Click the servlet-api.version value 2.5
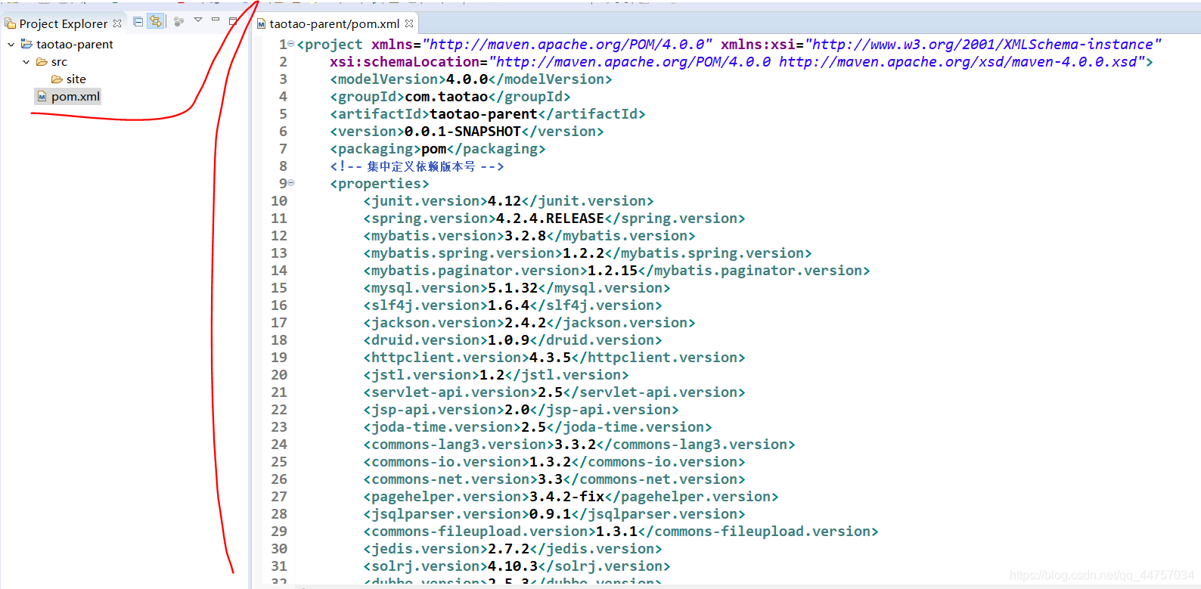Viewport: 1201px width, 589px height. coord(550,392)
